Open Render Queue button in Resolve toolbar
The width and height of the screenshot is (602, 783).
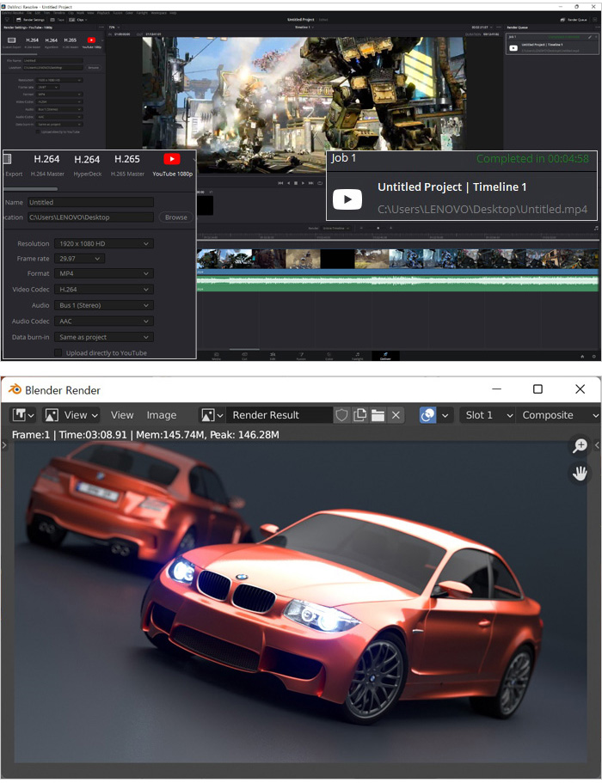click(574, 20)
